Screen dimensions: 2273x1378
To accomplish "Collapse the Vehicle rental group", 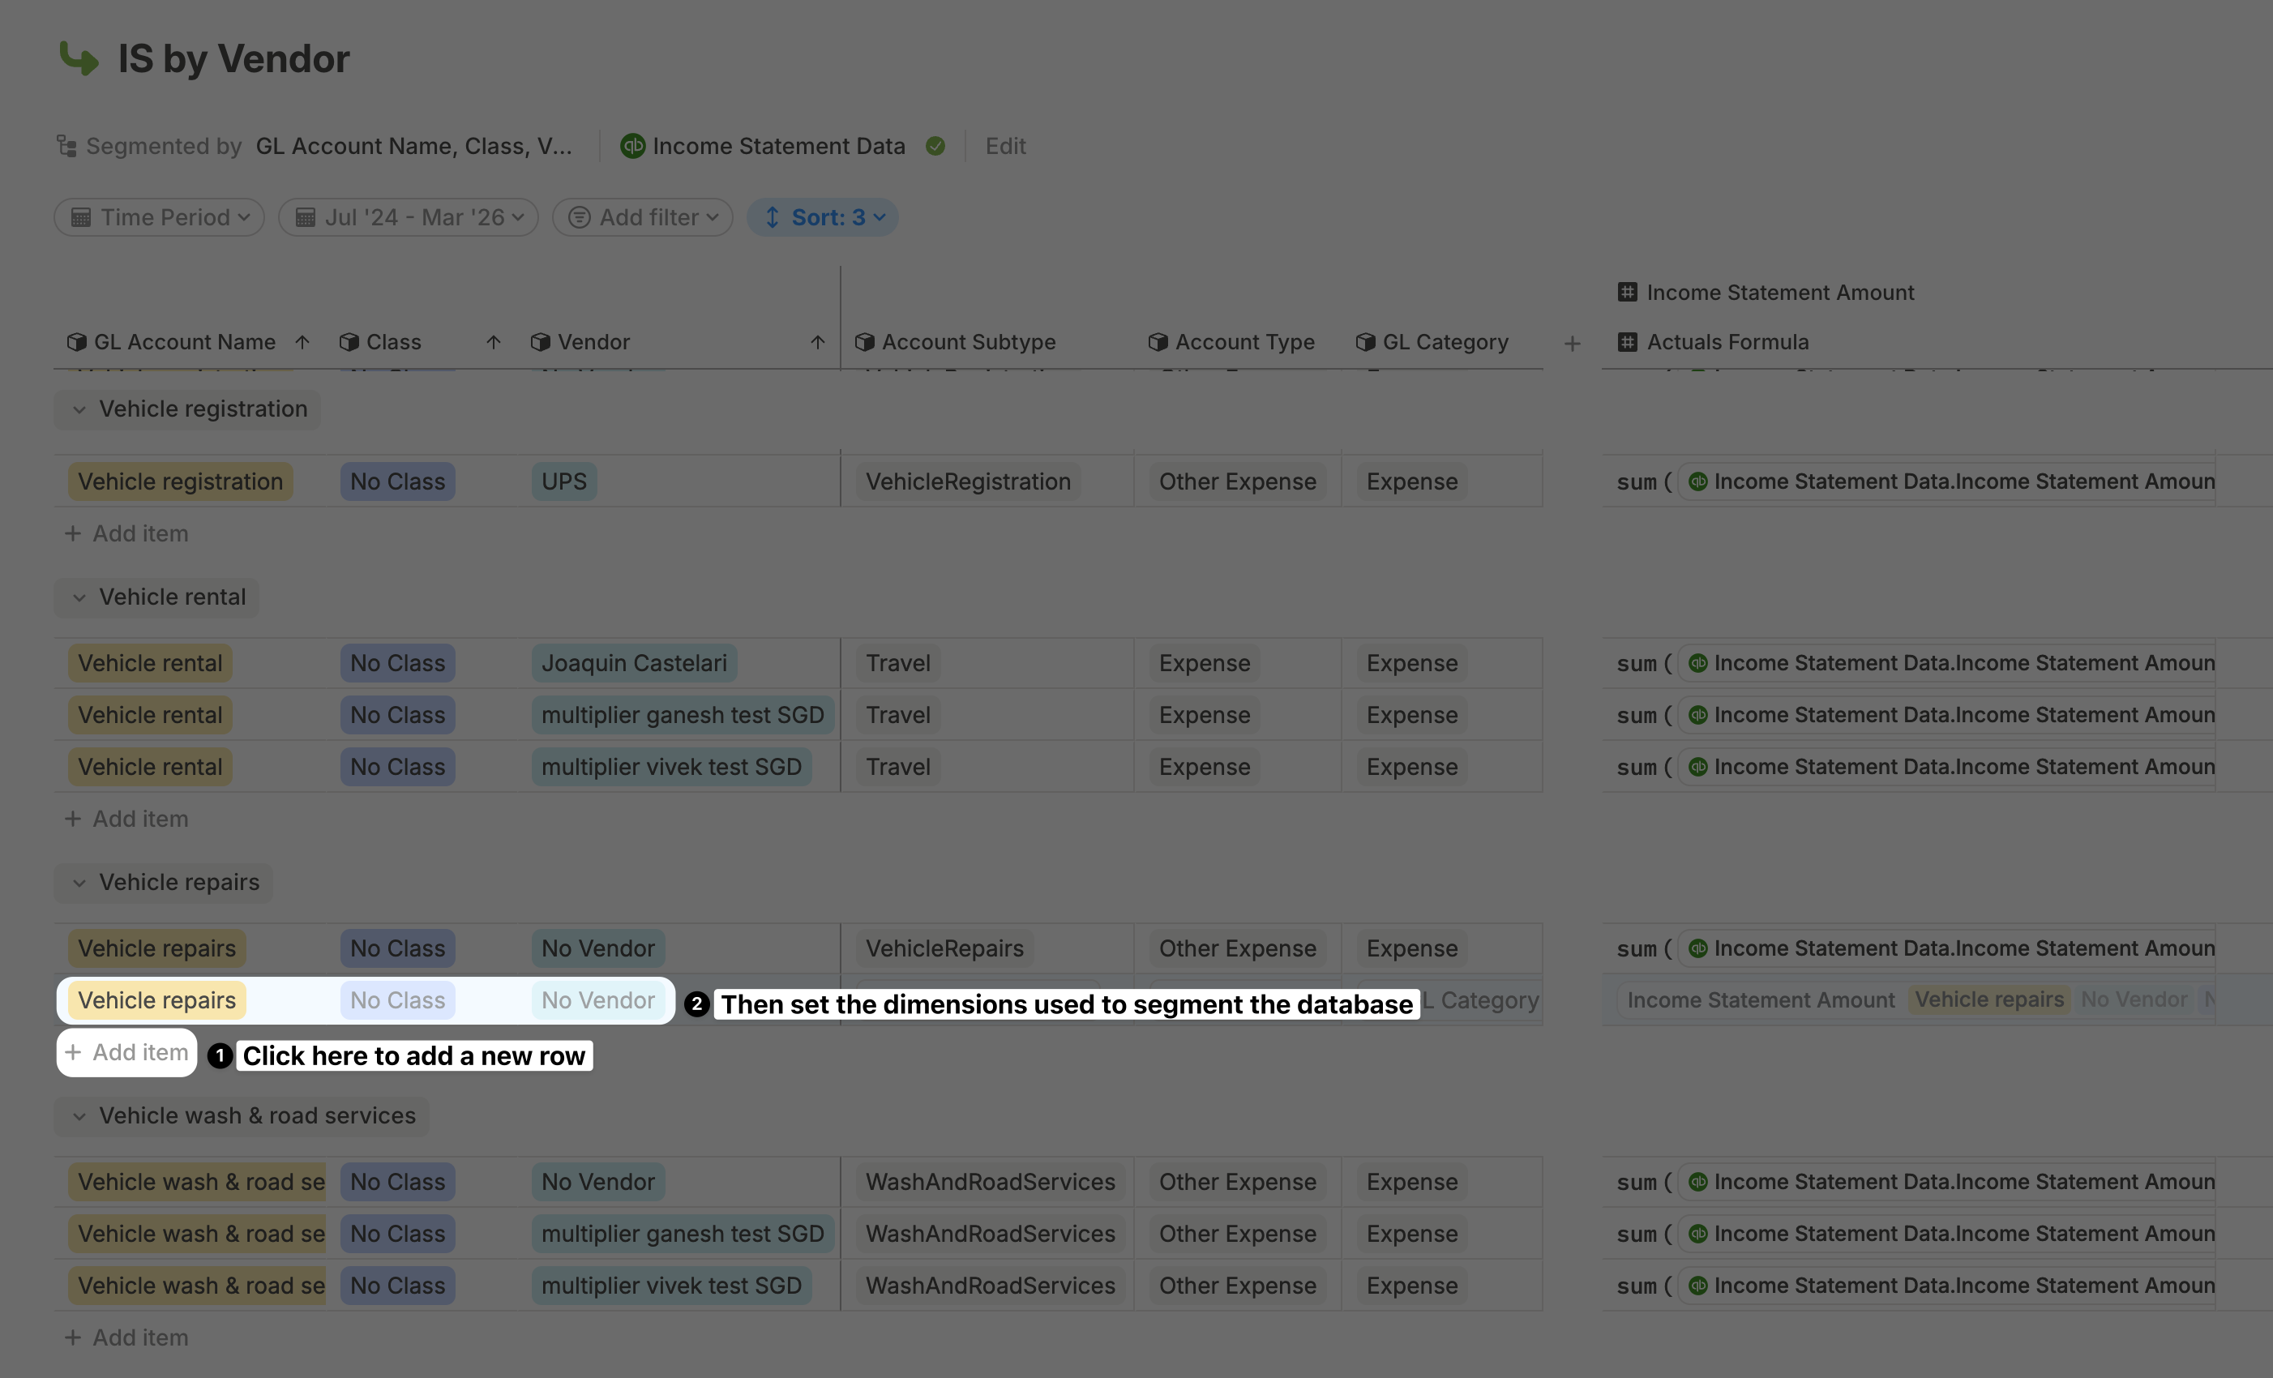I will point(79,597).
